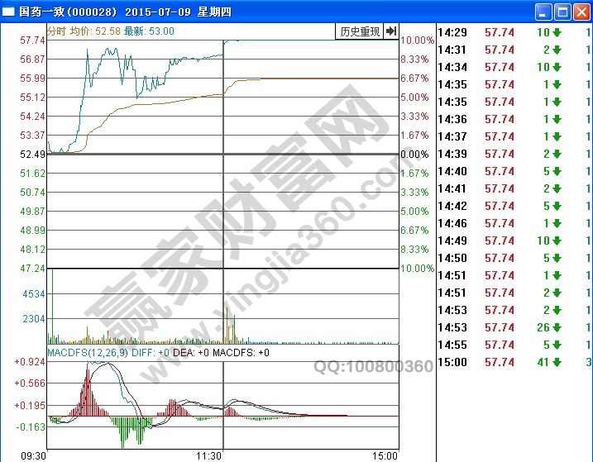This screenshot has width=593, height=462.
Task: Close the 国药一致 chart window
Action: click(581, 12)
